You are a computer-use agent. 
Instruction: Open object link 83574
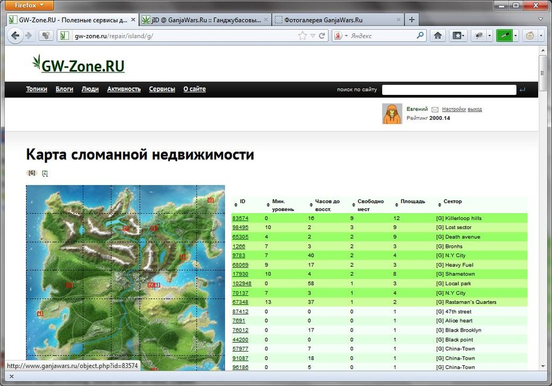(240, 218)
